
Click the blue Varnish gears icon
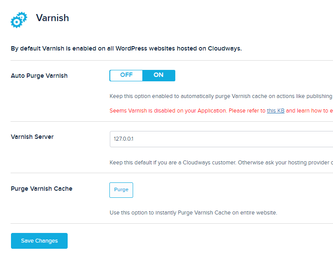[x=19, y=20]
